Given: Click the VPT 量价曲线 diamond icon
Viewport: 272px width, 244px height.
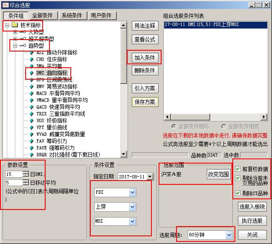Looking at the screenshot, I should (32, 127).
